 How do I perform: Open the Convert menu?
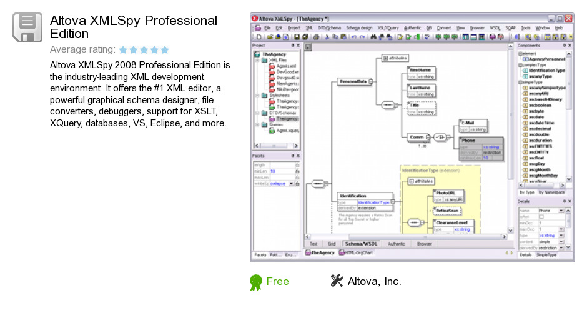click(x=443, y=28)
